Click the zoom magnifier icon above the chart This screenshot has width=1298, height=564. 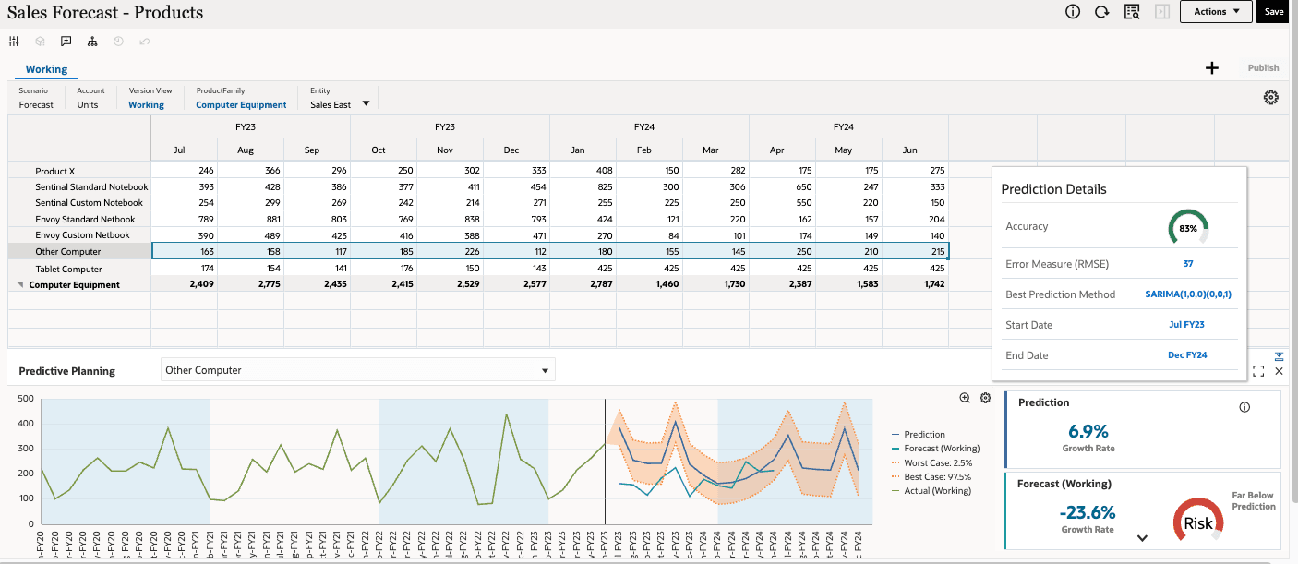(x=965, y=398)
